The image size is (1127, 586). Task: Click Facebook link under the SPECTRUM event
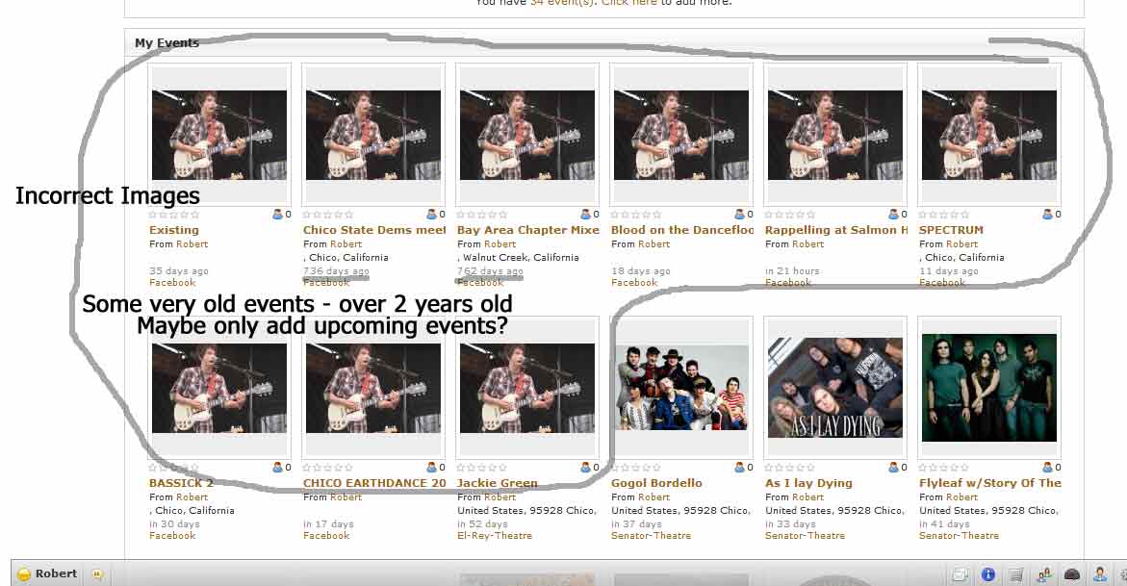tap(941, 283)
